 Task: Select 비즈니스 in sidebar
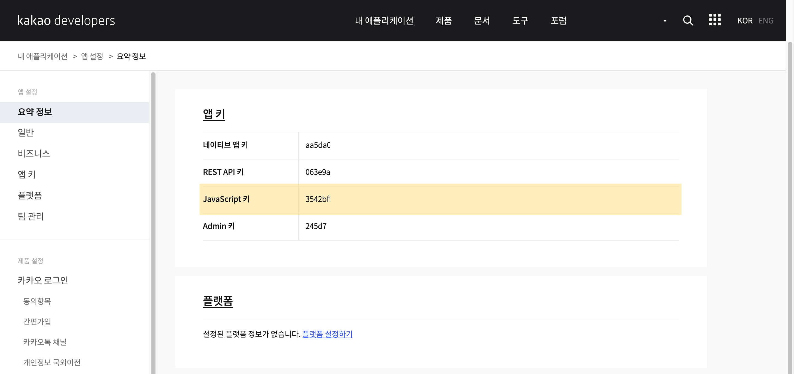click(34, 153)
